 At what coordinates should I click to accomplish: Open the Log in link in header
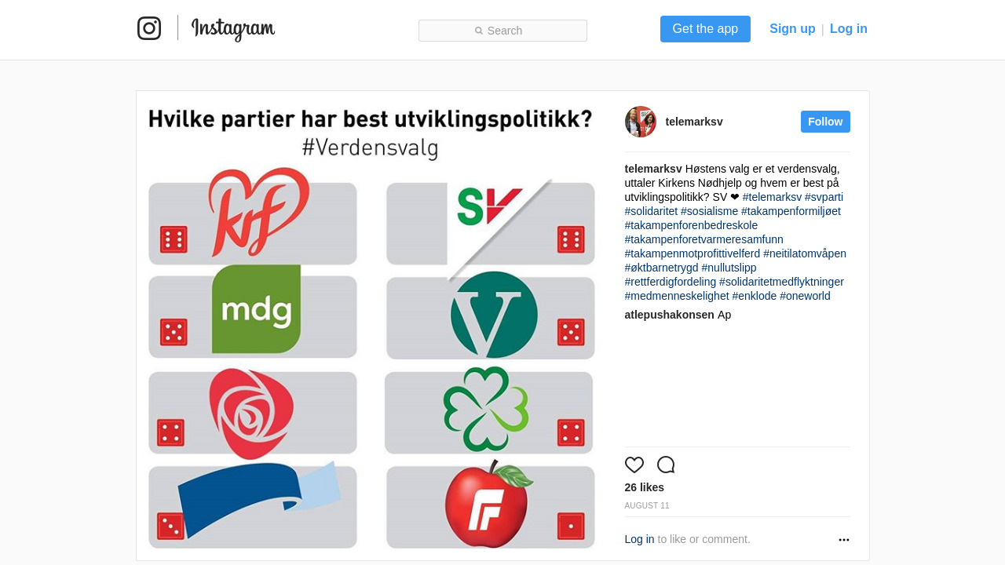[x=849, y=29]
